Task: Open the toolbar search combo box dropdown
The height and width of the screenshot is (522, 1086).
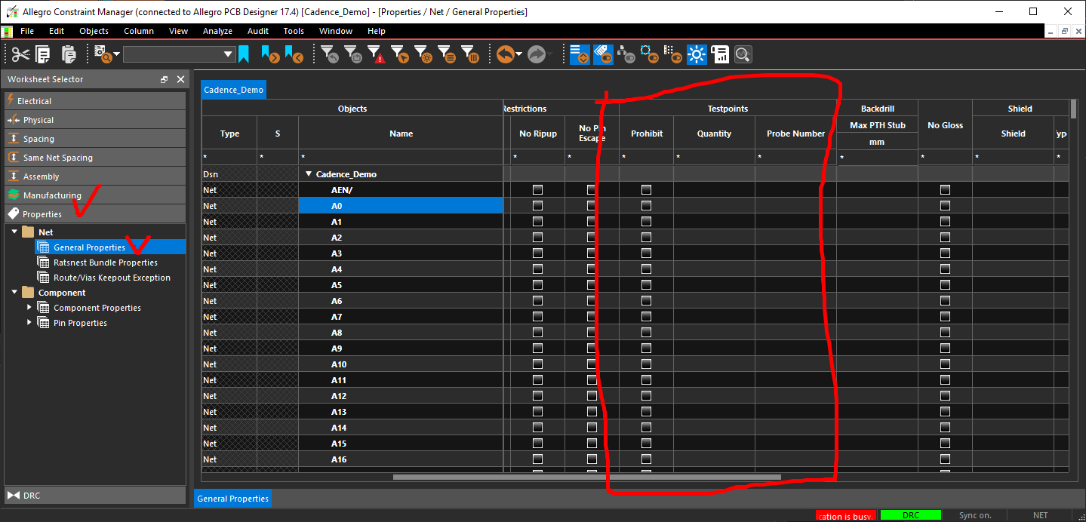Action: [x=229, y=54]
